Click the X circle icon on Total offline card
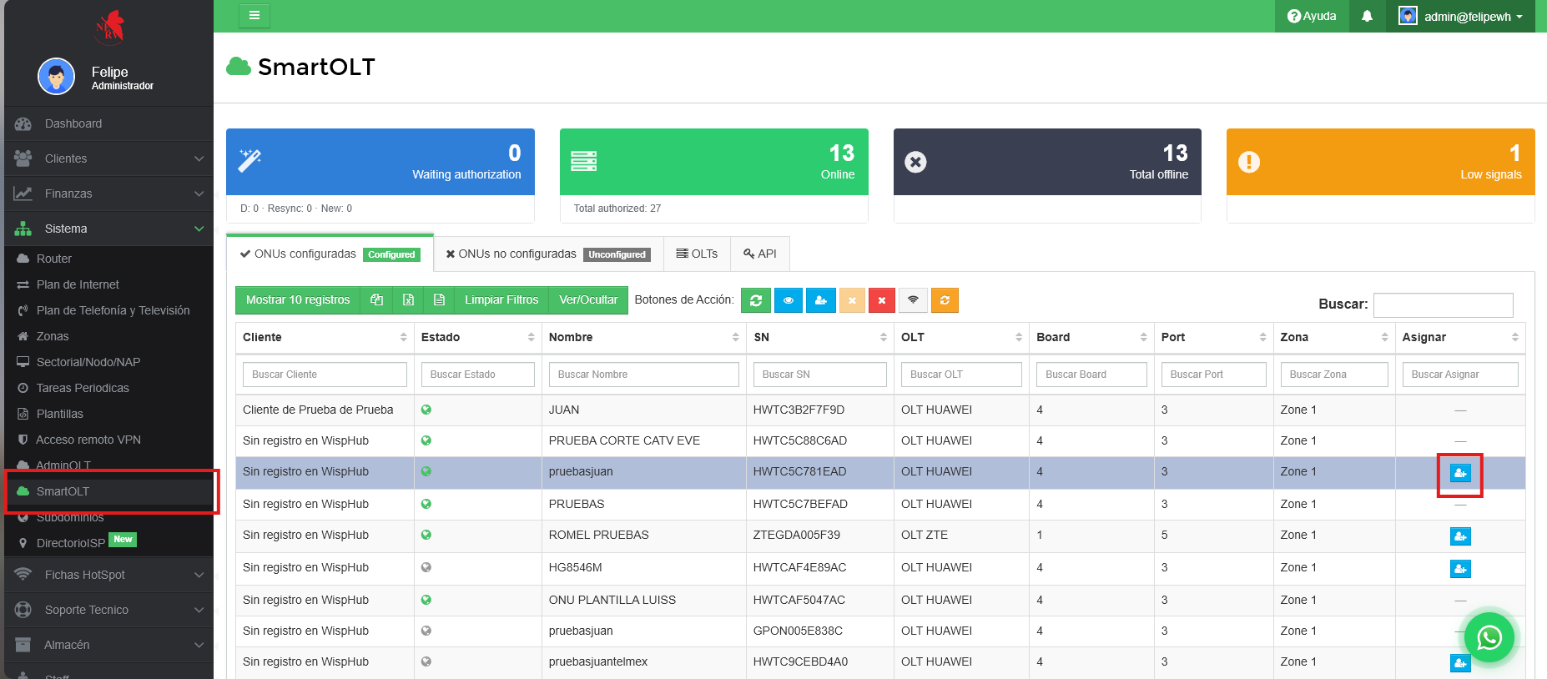The width and height of the screenshot is (1547, 679). click(x=915, y=162)
